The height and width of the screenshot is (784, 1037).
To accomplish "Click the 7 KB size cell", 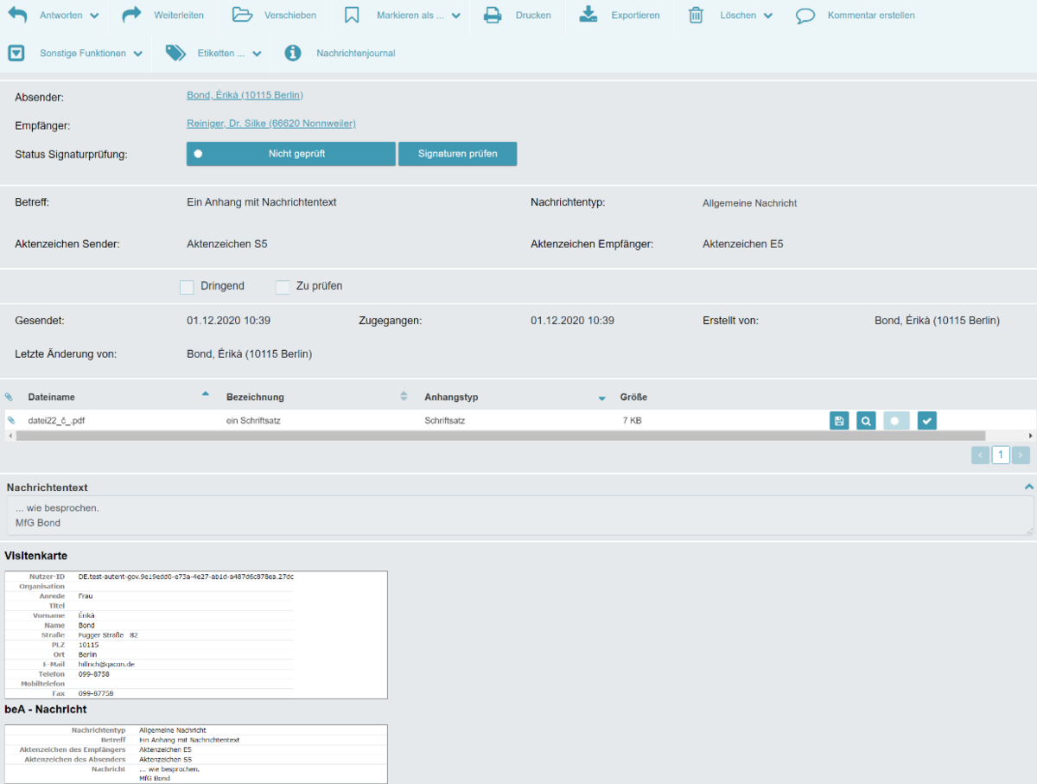I will [x=631, y=421].
